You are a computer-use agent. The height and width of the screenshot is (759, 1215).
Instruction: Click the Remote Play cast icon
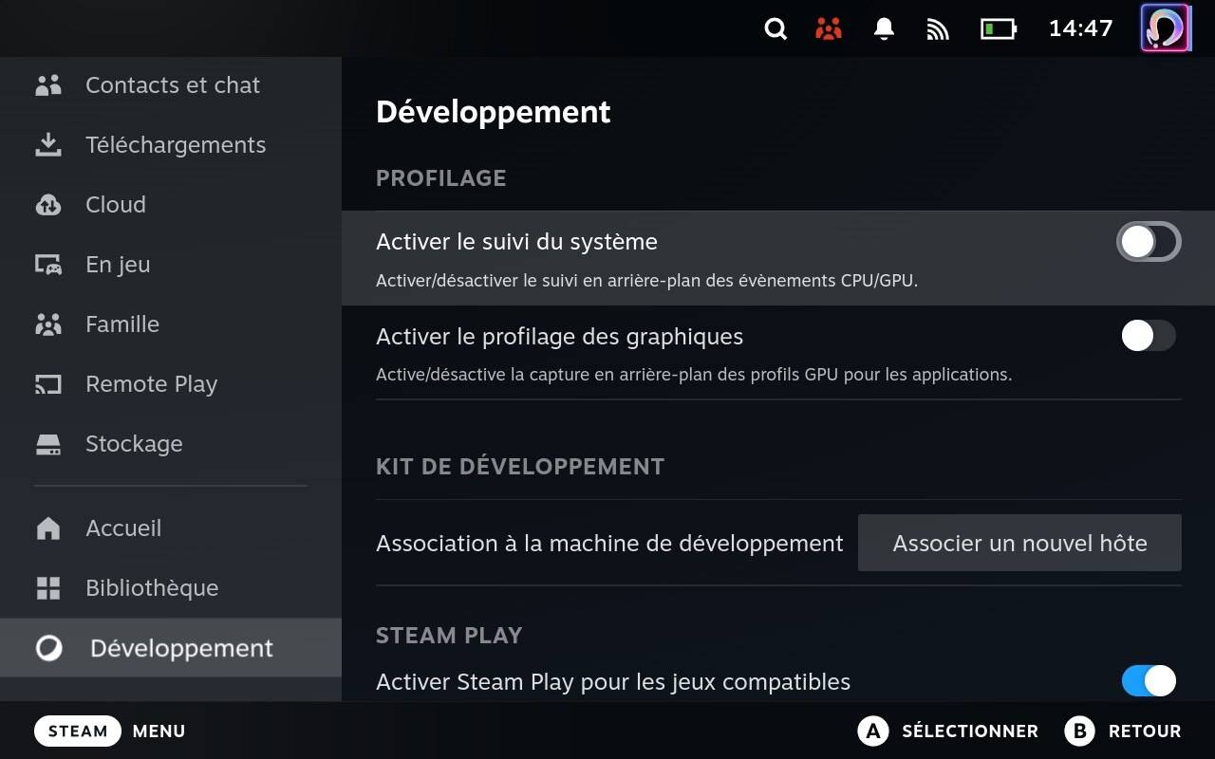(x=48, y=384)
